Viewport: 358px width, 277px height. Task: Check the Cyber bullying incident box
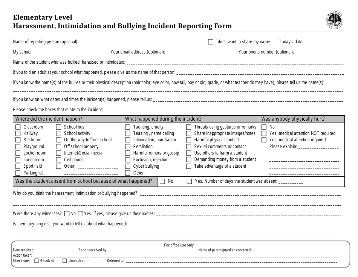pos(128,166)
